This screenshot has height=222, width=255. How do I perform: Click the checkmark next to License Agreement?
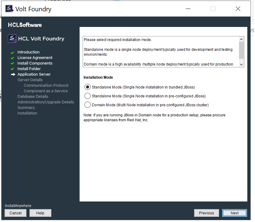(12, 58)
